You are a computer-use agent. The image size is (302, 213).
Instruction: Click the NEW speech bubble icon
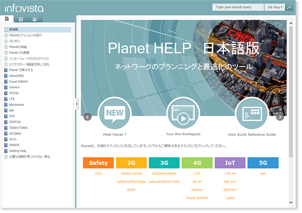coord(115,114)
